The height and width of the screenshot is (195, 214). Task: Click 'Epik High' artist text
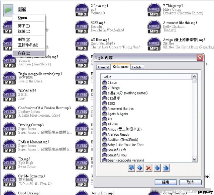26,163
